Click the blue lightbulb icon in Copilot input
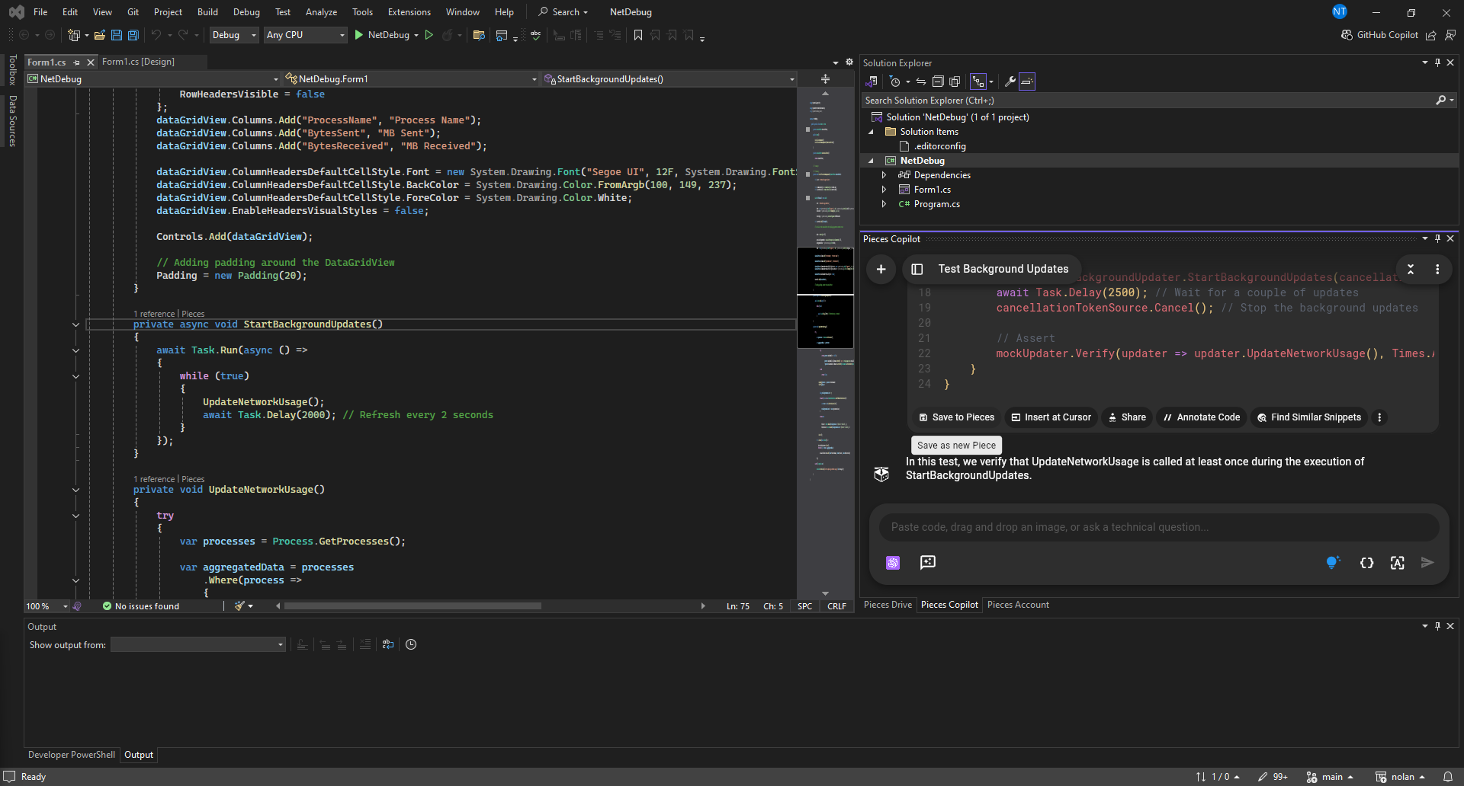Image resolution: width=1464 pixels, height=786 pixels. (1332, 563)
